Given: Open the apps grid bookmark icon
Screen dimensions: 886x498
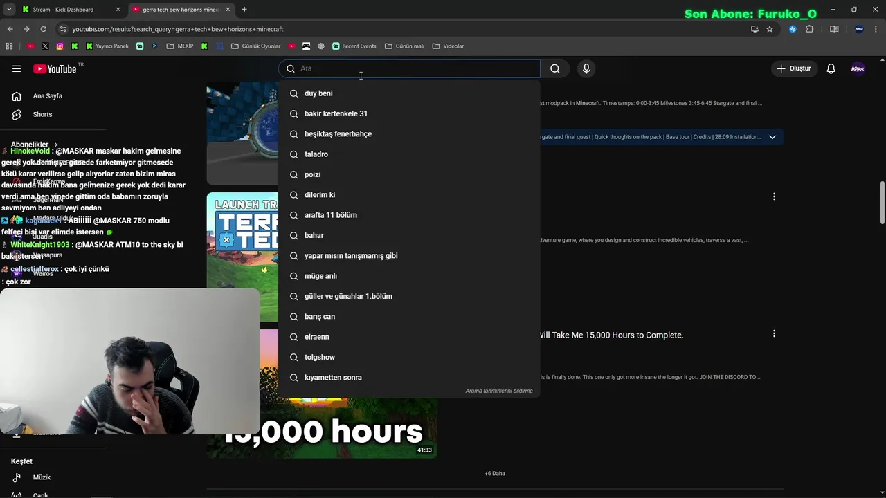Looking at the screenshot, I should pos(9,46).
